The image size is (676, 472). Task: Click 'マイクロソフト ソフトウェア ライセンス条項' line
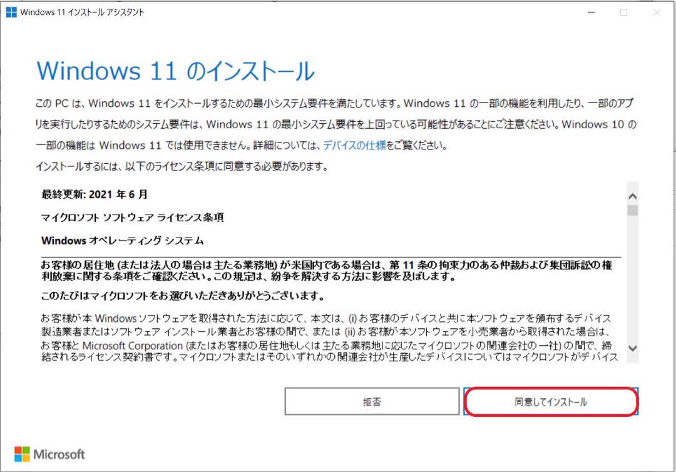(x=132, y=218)
